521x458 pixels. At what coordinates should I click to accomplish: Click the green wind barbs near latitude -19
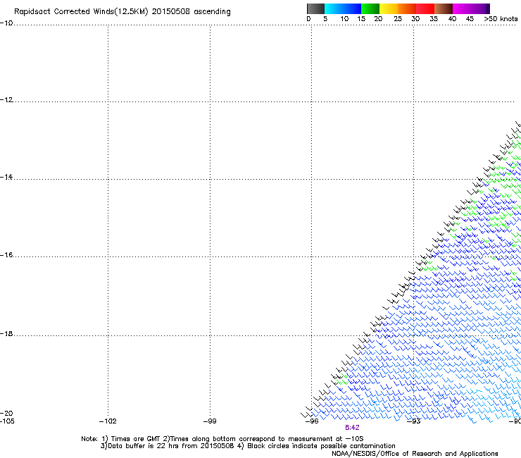point(344,380)
